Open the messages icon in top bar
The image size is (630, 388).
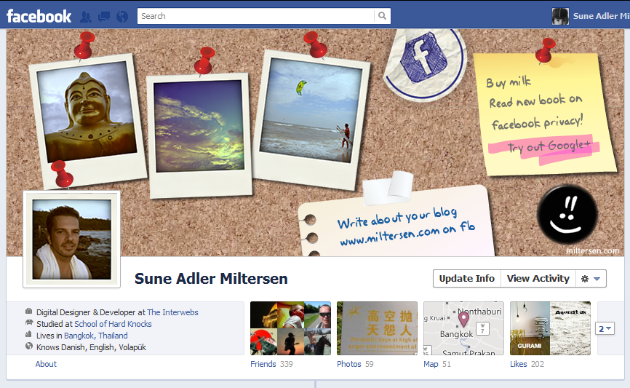[x=104, y=16]
